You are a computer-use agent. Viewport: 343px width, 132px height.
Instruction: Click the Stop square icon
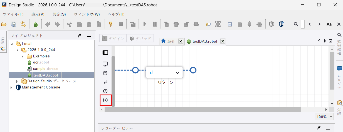pos(121,24)
